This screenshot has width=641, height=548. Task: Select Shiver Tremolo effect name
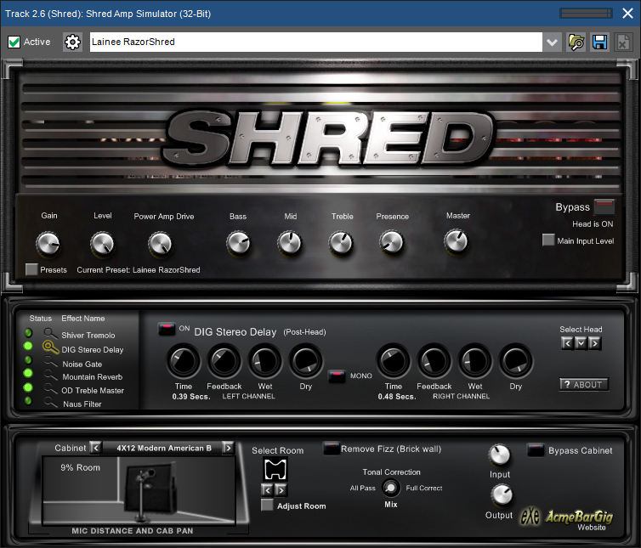click(88, 335)
